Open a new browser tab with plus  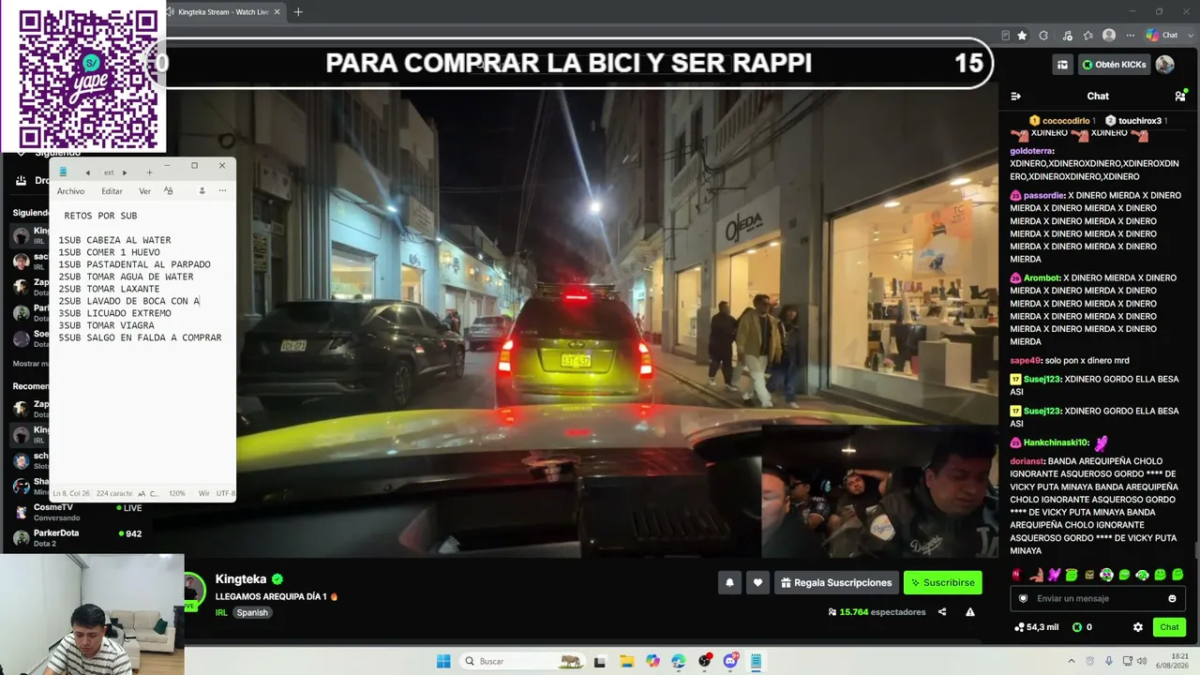coord(298,12)
